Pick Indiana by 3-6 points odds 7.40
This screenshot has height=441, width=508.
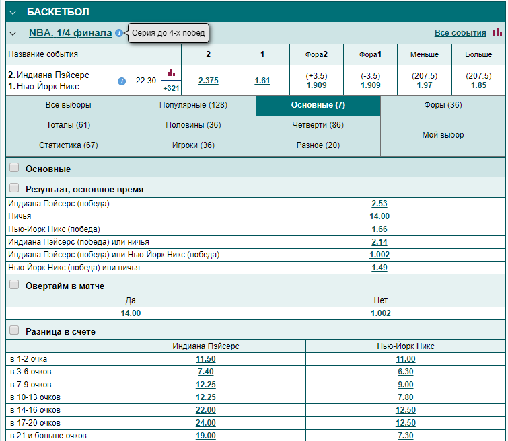[206, 372]
